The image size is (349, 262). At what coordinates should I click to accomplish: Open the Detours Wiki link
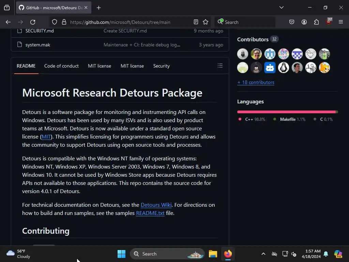coord(156,205)
